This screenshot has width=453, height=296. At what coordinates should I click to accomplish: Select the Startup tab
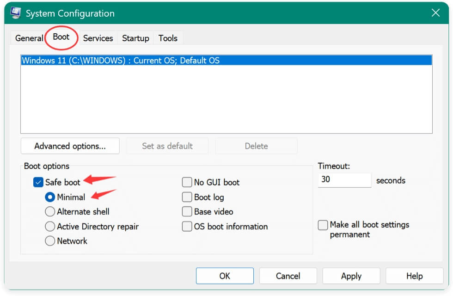135,38
